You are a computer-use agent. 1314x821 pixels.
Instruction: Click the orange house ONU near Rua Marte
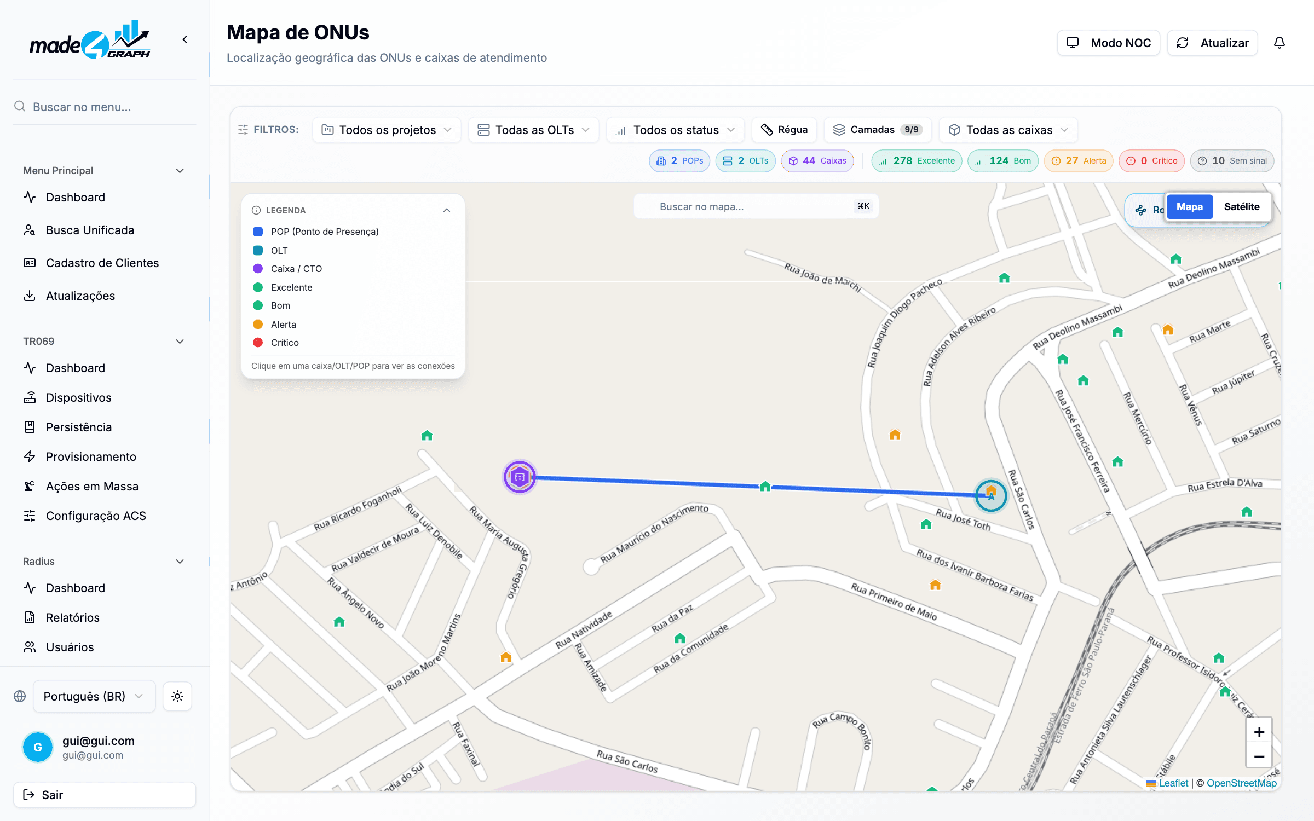(x=1168, y=329)
